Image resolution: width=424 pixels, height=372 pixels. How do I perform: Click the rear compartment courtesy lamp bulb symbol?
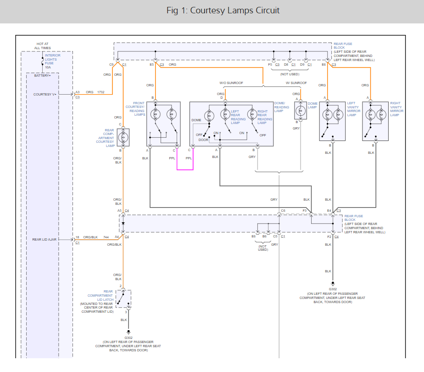[x=123, y=137]
